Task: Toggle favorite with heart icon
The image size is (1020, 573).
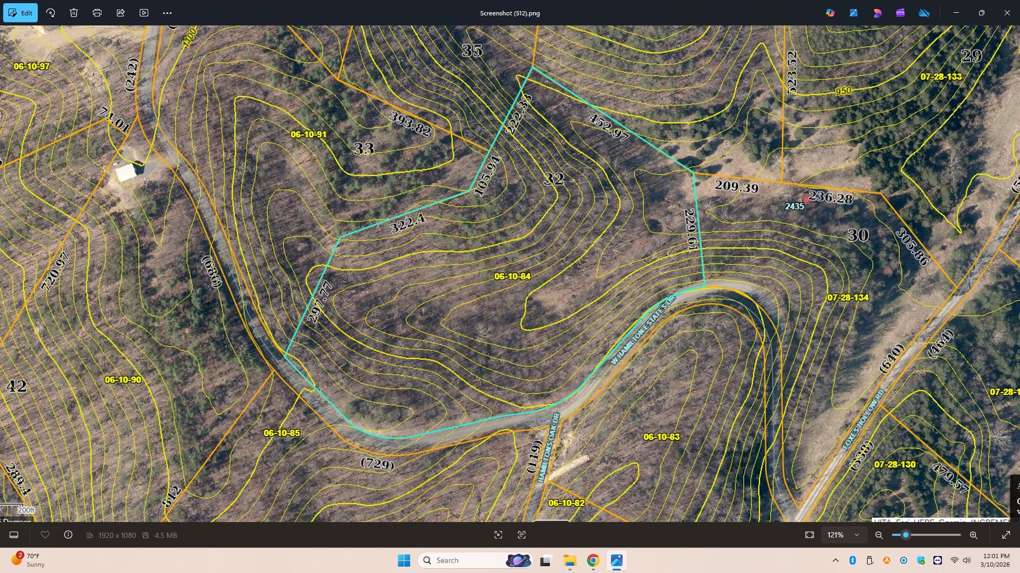Action: point(45,535)
